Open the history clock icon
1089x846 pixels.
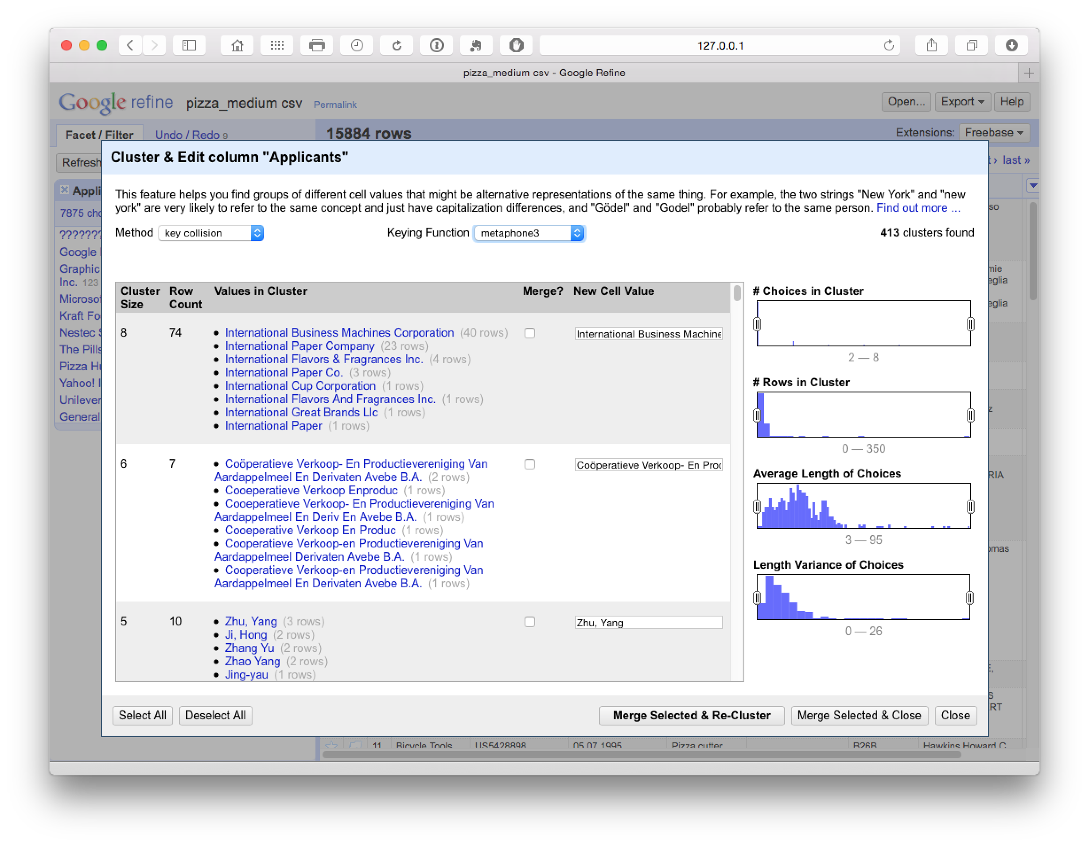[x=357, y=45]
